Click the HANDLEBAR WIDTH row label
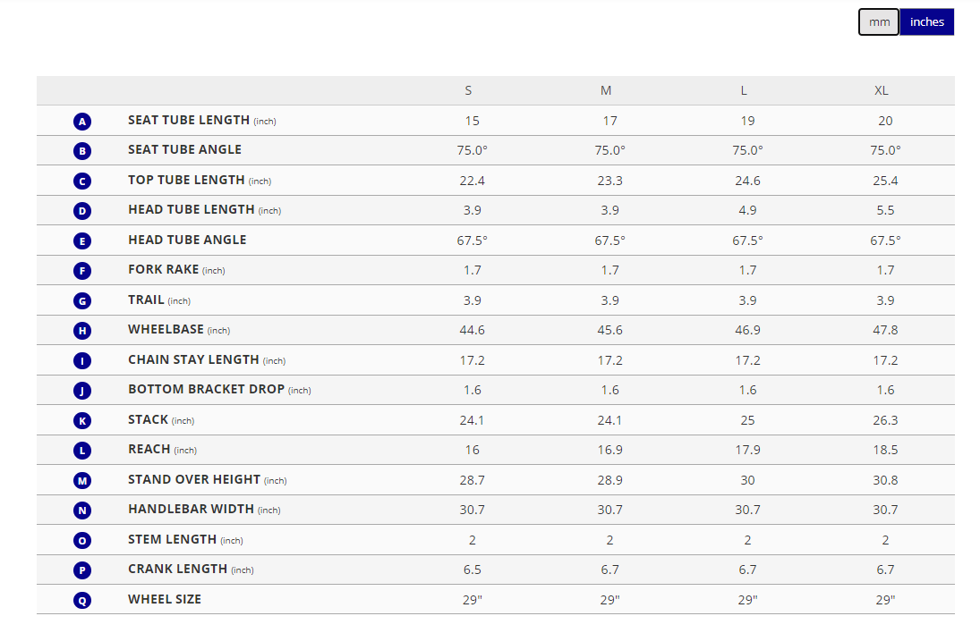Screen dimensions: 980x633 [192, 510]
